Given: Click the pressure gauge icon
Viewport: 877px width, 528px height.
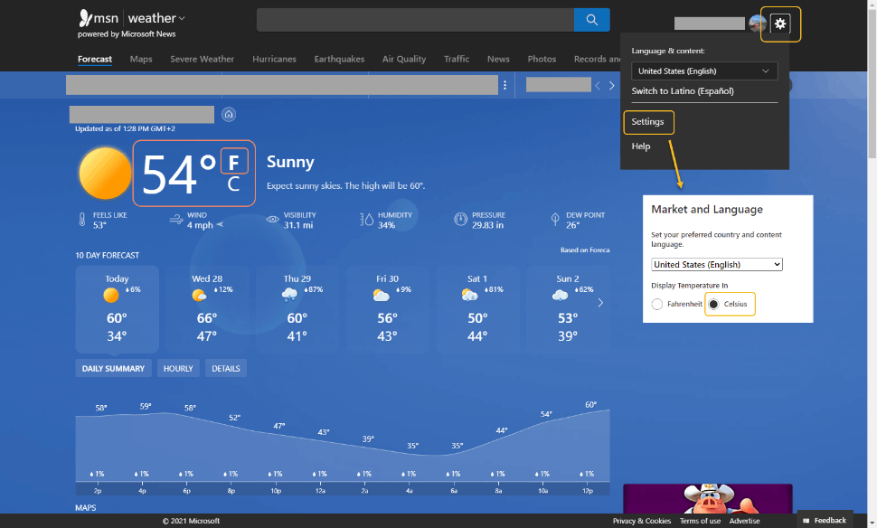Looking at the screenshot, I should pos(460,220).
